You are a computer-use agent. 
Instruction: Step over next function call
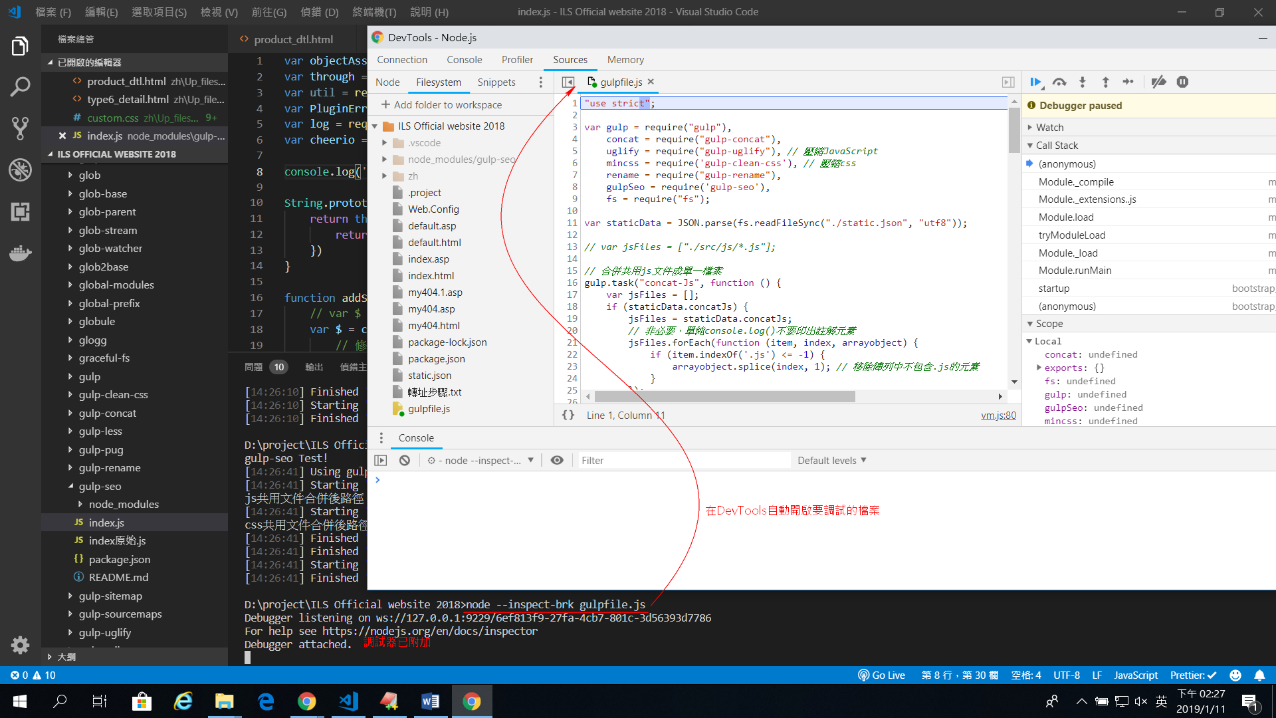(x=1059, y=82)
